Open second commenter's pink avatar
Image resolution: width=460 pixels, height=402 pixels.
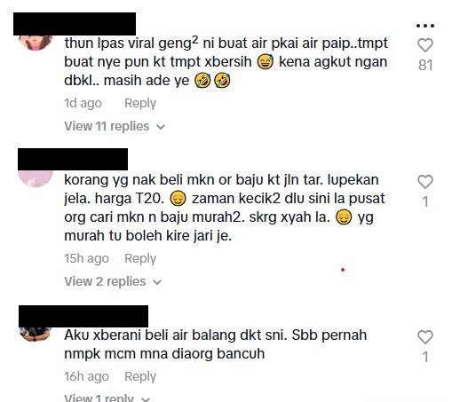point(36,178)
